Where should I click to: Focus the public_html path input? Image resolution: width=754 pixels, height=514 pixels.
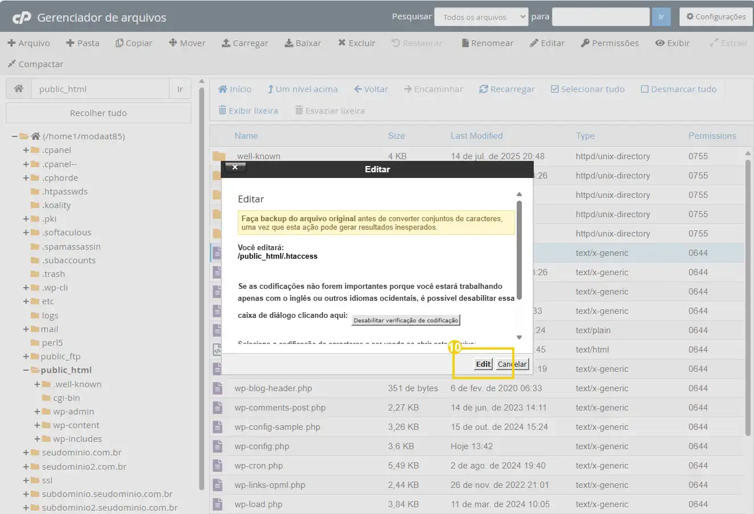pyautogui.click(x=100, y=89)
